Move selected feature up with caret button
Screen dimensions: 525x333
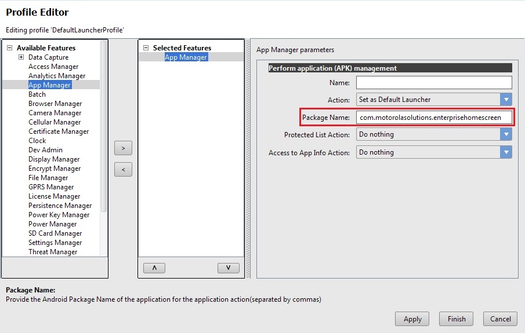click(154, 268)
